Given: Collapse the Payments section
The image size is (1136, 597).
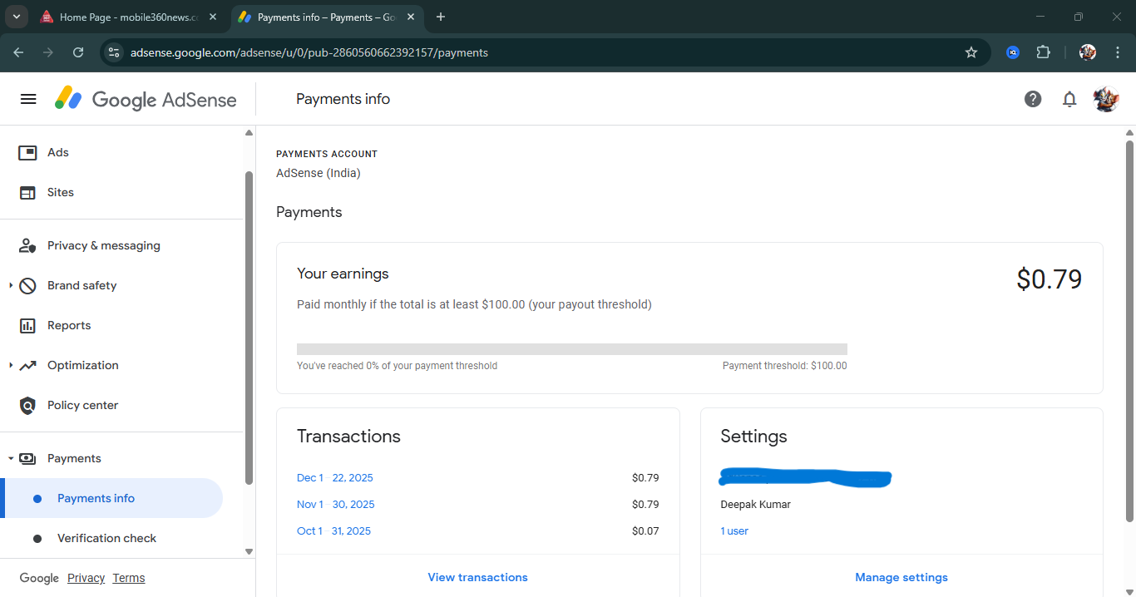Looking at the screenshot, I should (11, 459).
